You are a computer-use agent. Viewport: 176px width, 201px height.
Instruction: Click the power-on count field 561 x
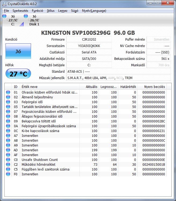coord(159,59)
